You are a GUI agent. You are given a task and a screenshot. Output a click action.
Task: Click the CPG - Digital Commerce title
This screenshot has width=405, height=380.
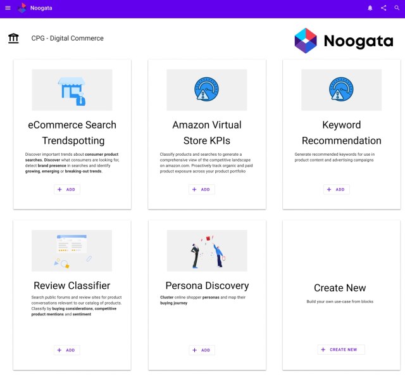(x=68, y=39)
